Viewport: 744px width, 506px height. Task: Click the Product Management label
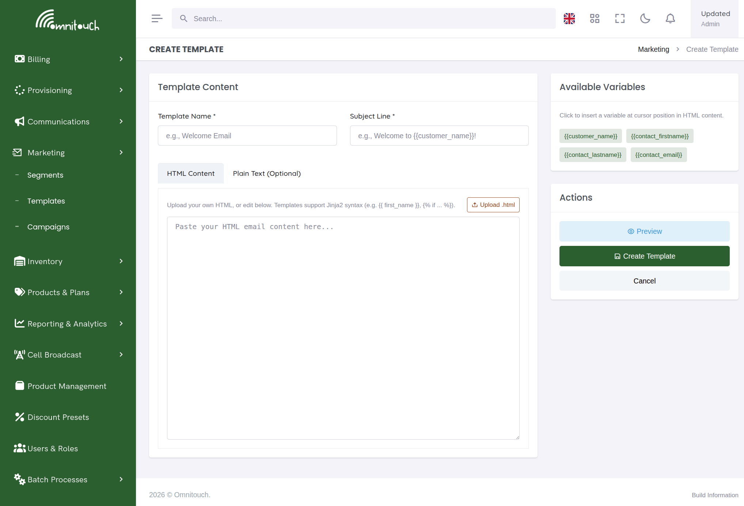67,386
